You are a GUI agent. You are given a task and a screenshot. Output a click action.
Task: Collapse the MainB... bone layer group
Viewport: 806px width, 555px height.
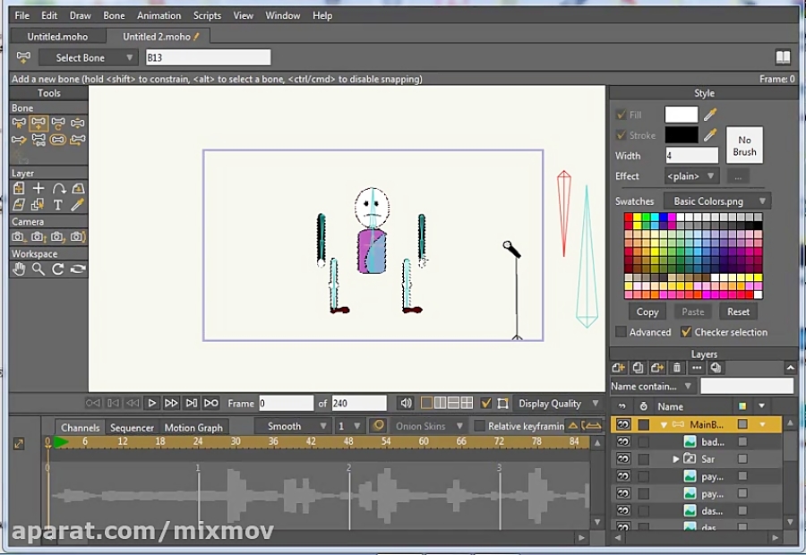(x=664, y=425)
